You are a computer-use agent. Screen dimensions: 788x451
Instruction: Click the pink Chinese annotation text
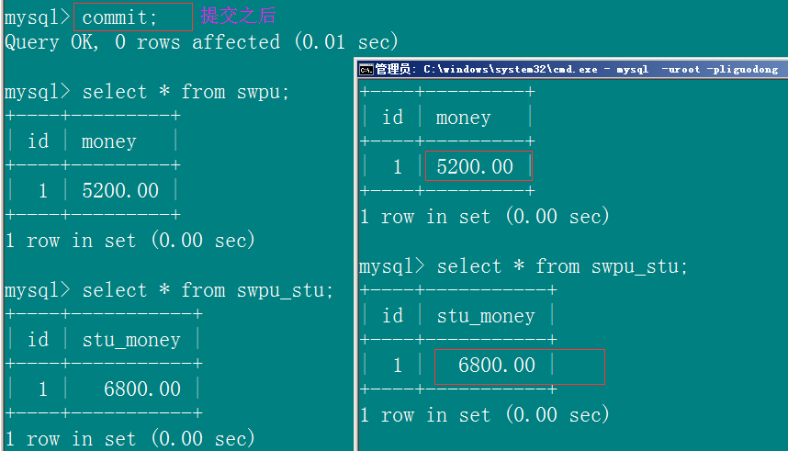pos(238,16)
